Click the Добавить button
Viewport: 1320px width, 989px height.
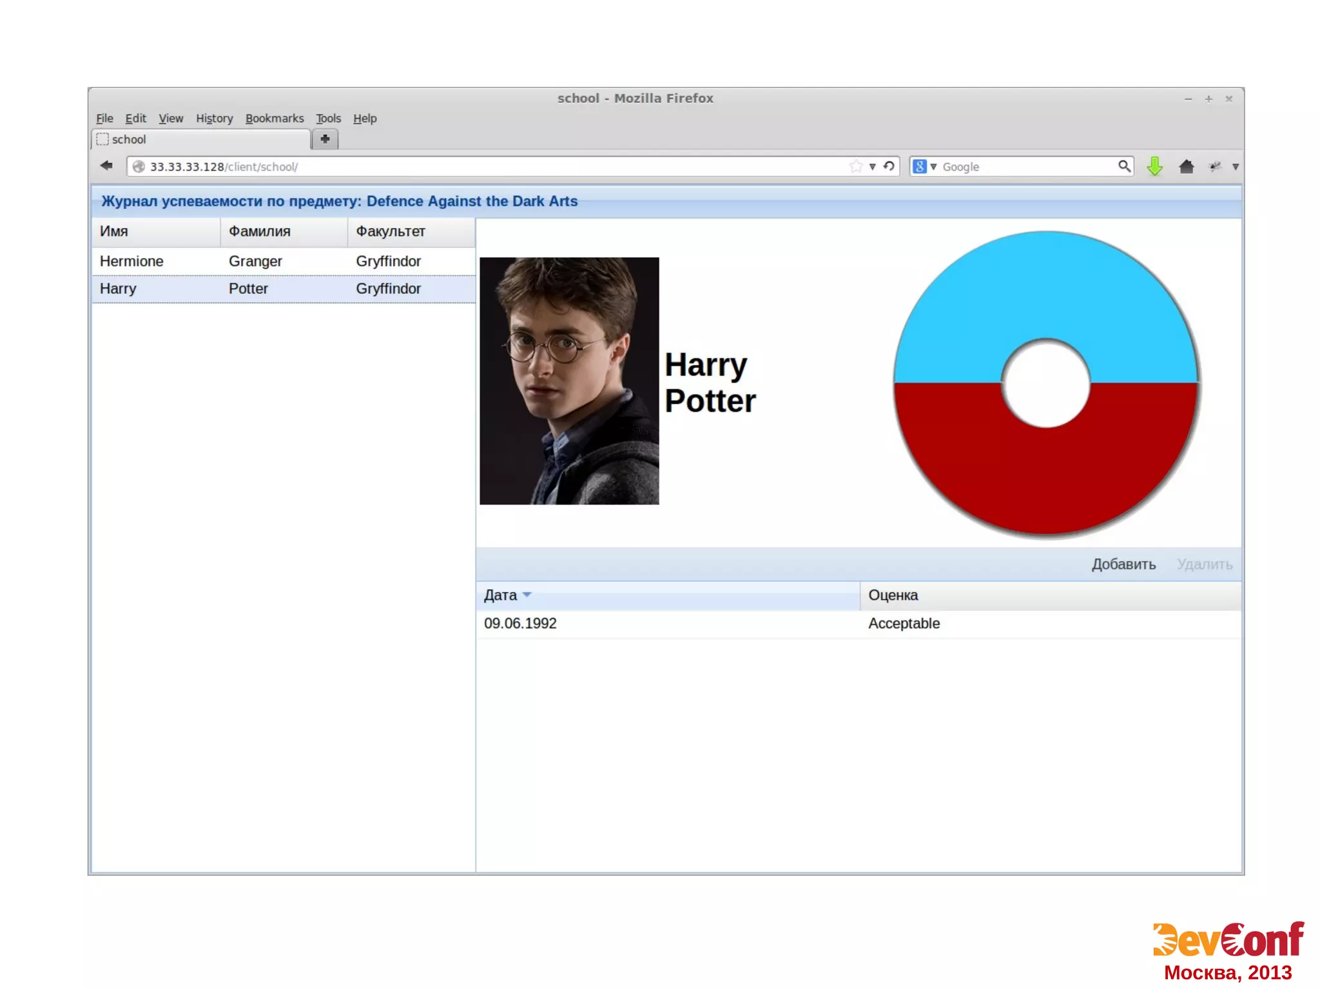[x=1123, y=564]
